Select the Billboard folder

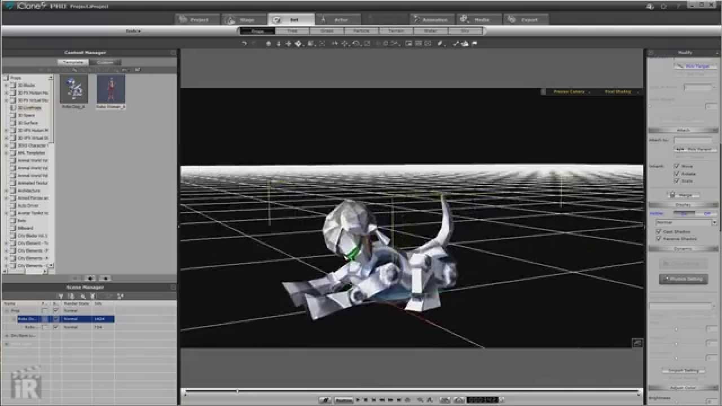click(x=25, y=228)
